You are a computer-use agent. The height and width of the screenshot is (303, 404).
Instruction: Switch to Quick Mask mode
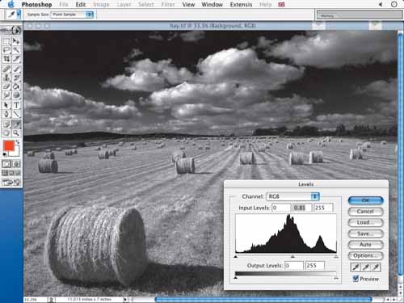pyautogui.click(x=16, y=164)
